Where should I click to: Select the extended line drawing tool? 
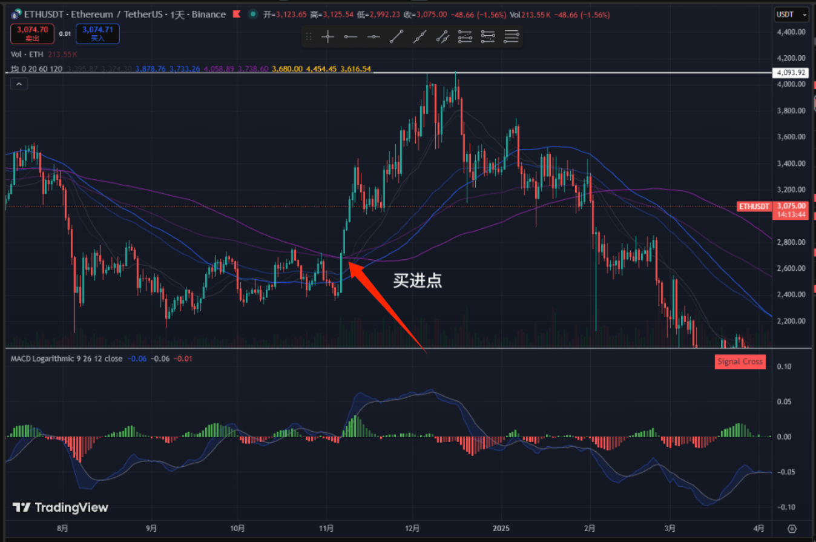tap(420, 37)
